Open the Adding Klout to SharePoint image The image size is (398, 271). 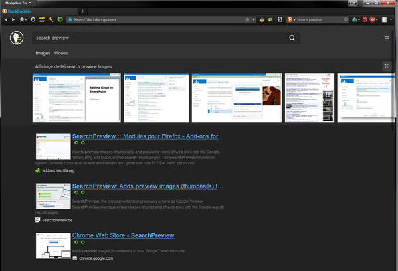(x=76, y=97)
